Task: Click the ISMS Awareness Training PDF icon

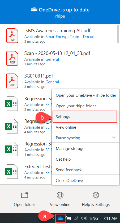Action: tap(12, 35)
